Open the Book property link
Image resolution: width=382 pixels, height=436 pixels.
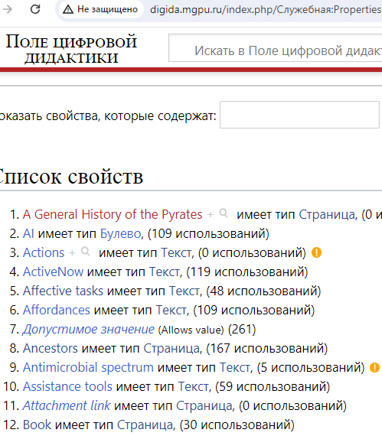point(37,425)
